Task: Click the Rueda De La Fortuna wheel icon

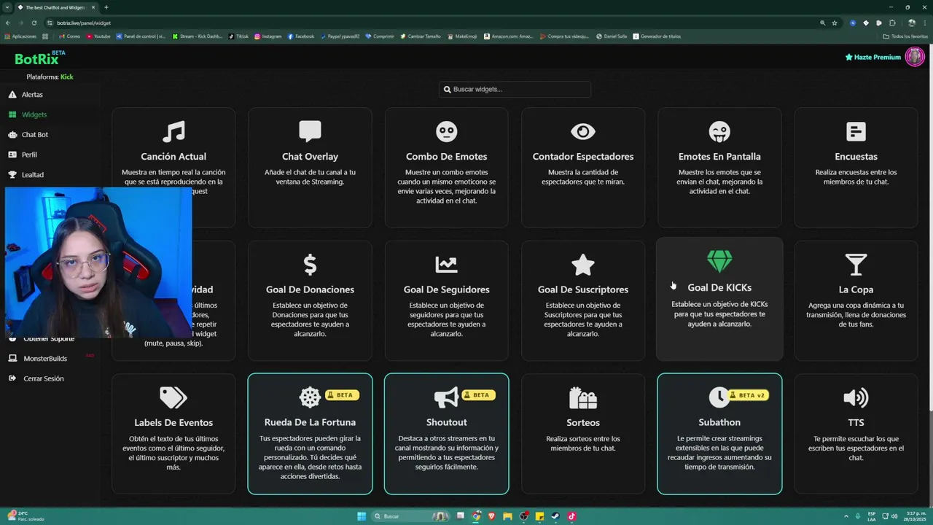Action: pyautogui.click(x=310, y=397)
